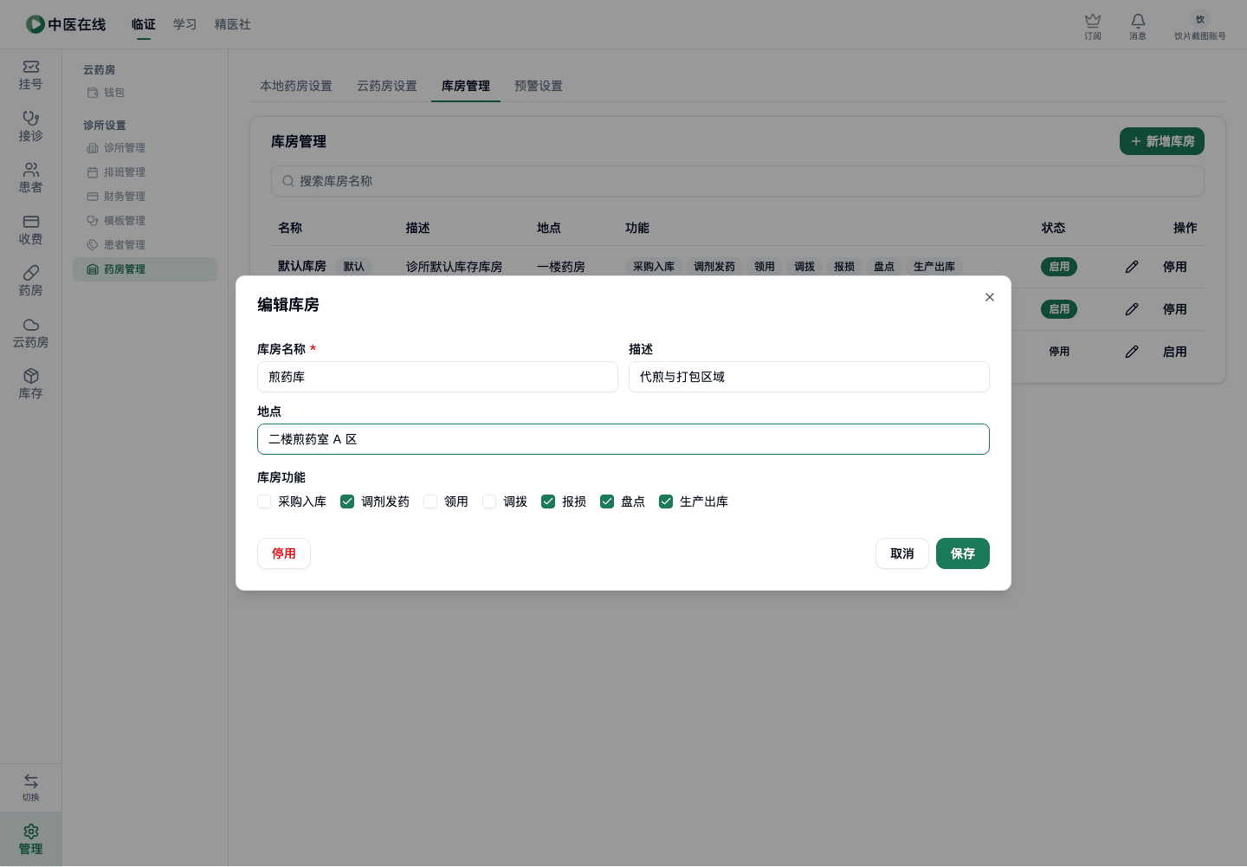Image resolution: width=1247 pixels, height=867 pixels.
Task: Switch to 预警设置 tab
Action: point(539,86)
